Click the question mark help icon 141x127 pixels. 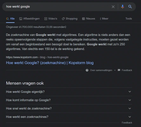[87, 70]
